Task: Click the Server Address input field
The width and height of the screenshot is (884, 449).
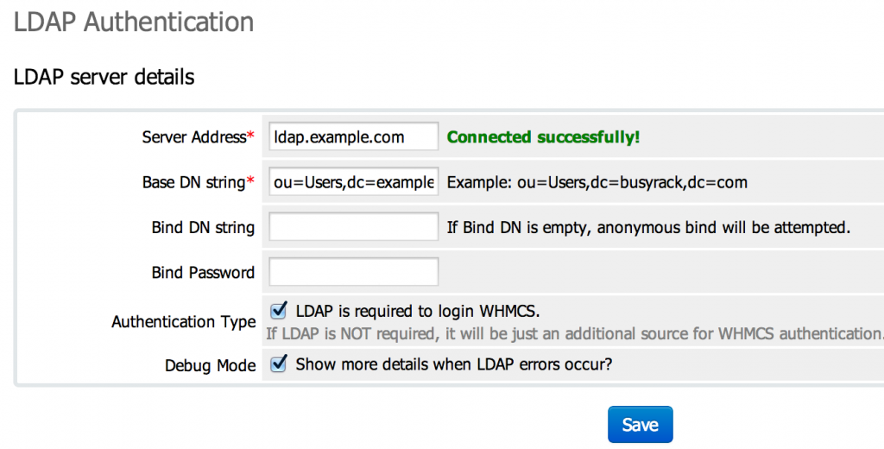Action: tap(353, 136)
